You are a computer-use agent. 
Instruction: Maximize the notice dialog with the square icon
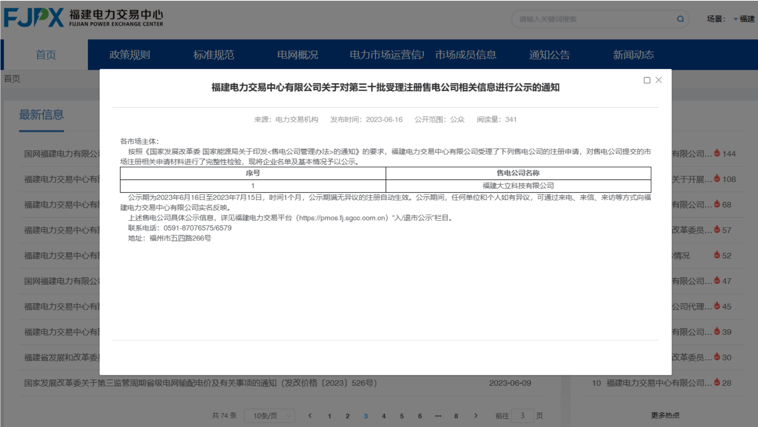click(647, 80)
